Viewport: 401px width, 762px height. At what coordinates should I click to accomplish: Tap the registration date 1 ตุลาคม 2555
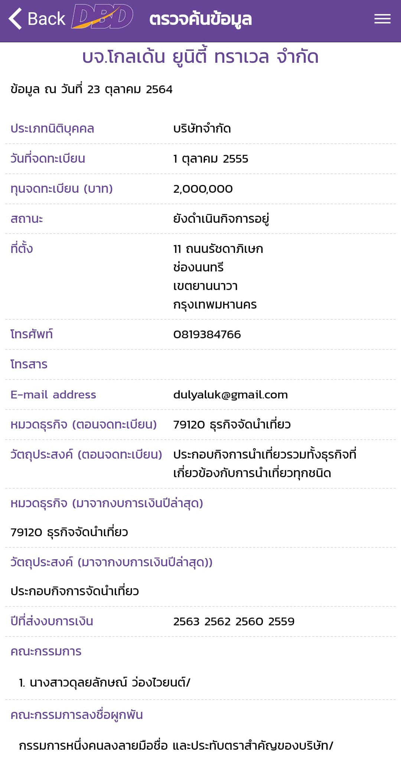click(211, 159)
